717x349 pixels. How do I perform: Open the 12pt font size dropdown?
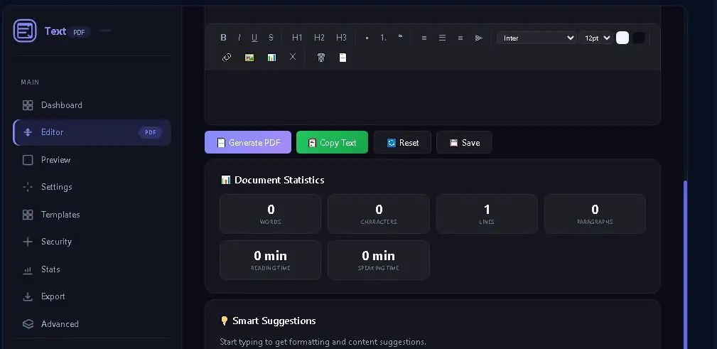pyautogui.click(x=595, y=38)
